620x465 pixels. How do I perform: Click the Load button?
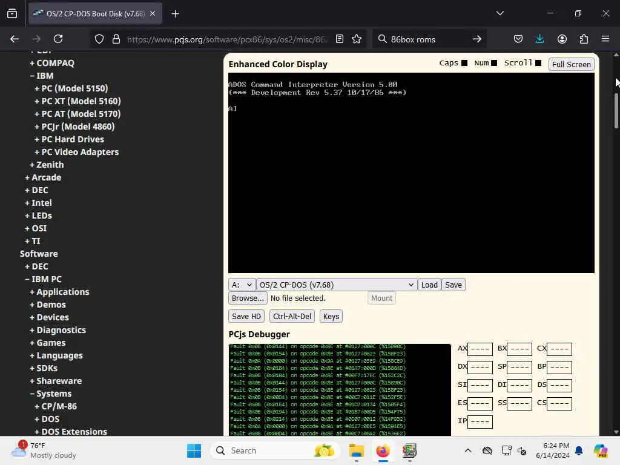(x=429, y=285)
